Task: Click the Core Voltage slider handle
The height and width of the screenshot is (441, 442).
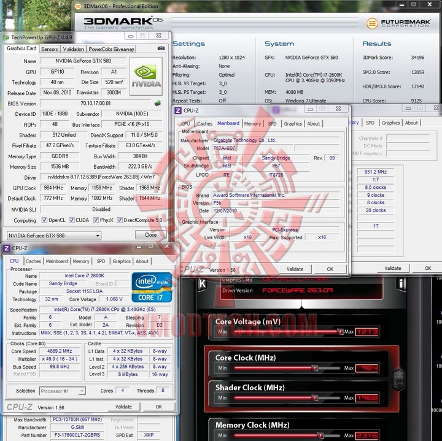Action: click(341, 331)
